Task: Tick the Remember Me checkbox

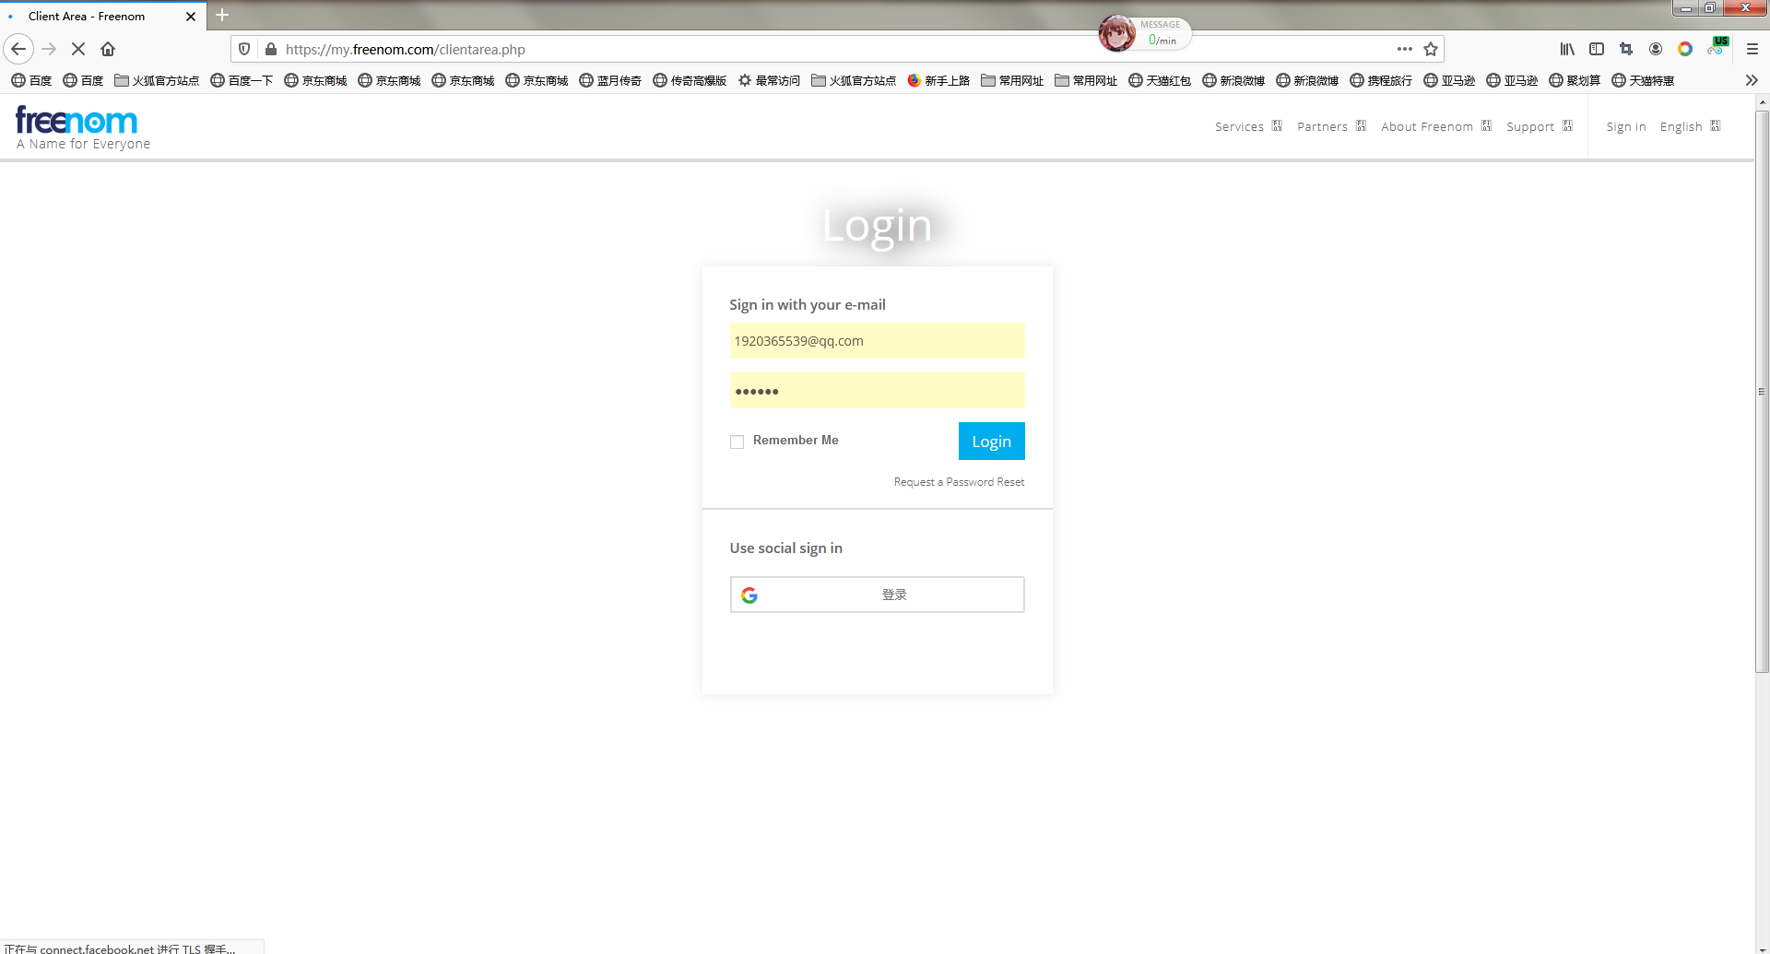Action: pos(737,442)
